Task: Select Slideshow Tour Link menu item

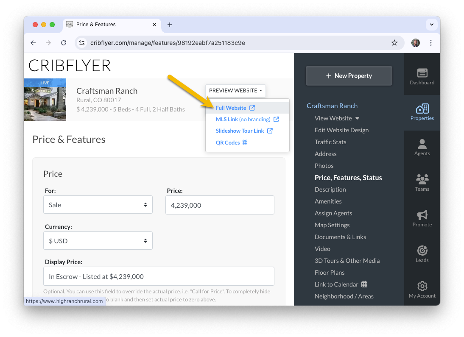Action: coord(247,131)
